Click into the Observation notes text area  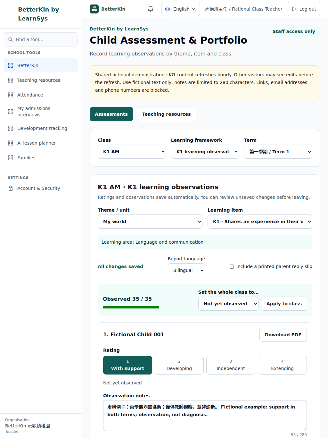[x=205, y=416]
